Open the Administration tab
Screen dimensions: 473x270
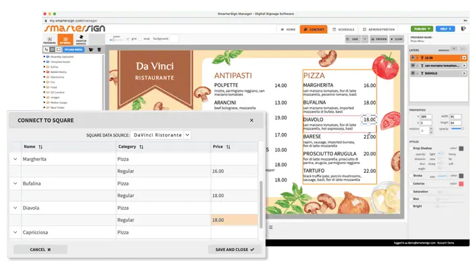pos(378,29)
